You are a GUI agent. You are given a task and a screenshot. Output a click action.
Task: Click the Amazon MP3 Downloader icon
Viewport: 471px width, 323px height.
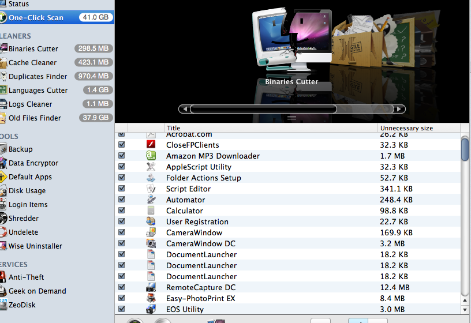[x=151, y=156]
